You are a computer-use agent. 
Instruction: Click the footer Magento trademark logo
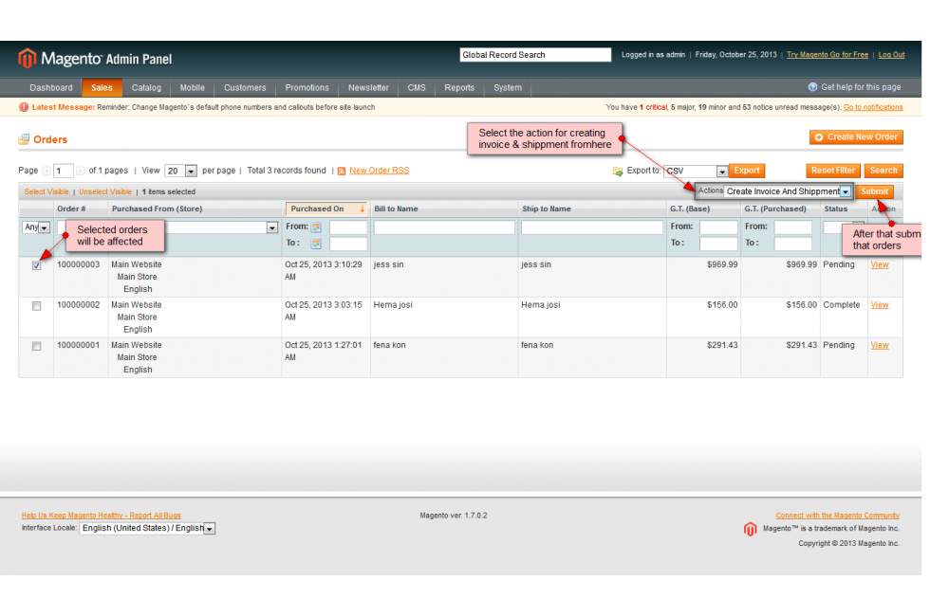click(750, 529)
